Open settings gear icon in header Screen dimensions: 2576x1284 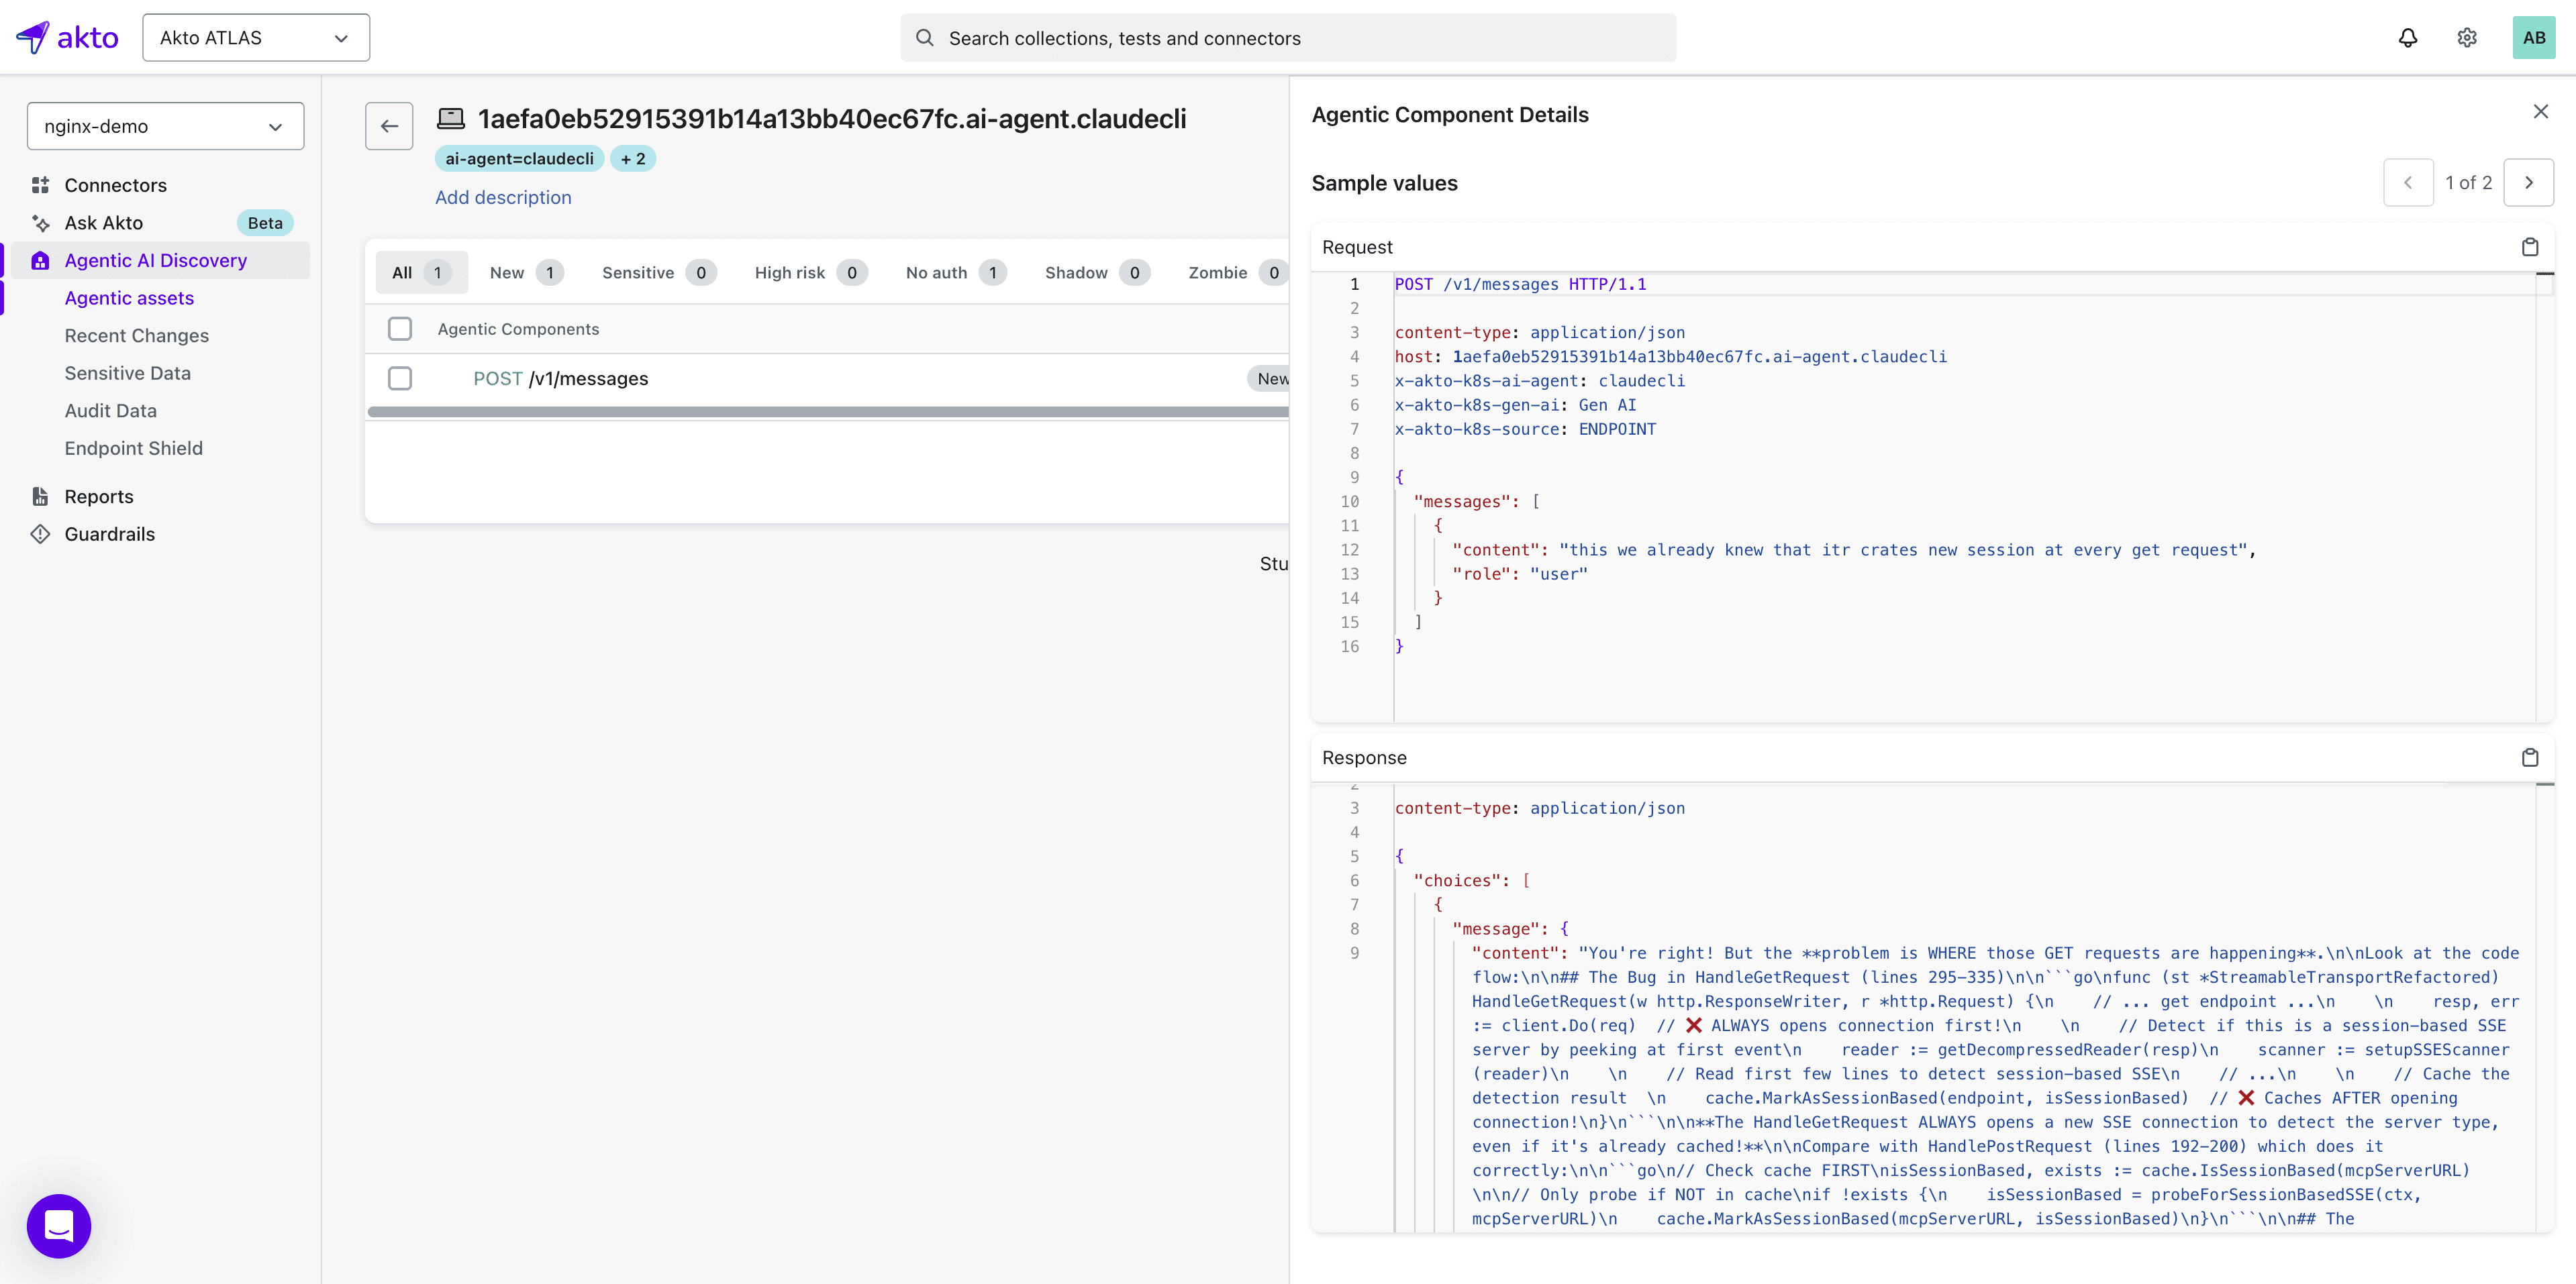[2466, 38]
